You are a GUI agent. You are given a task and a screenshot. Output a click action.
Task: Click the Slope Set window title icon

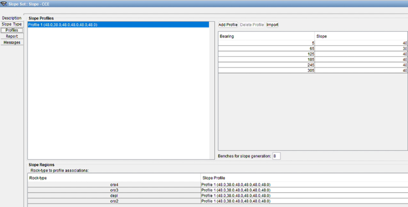[4, 4]
